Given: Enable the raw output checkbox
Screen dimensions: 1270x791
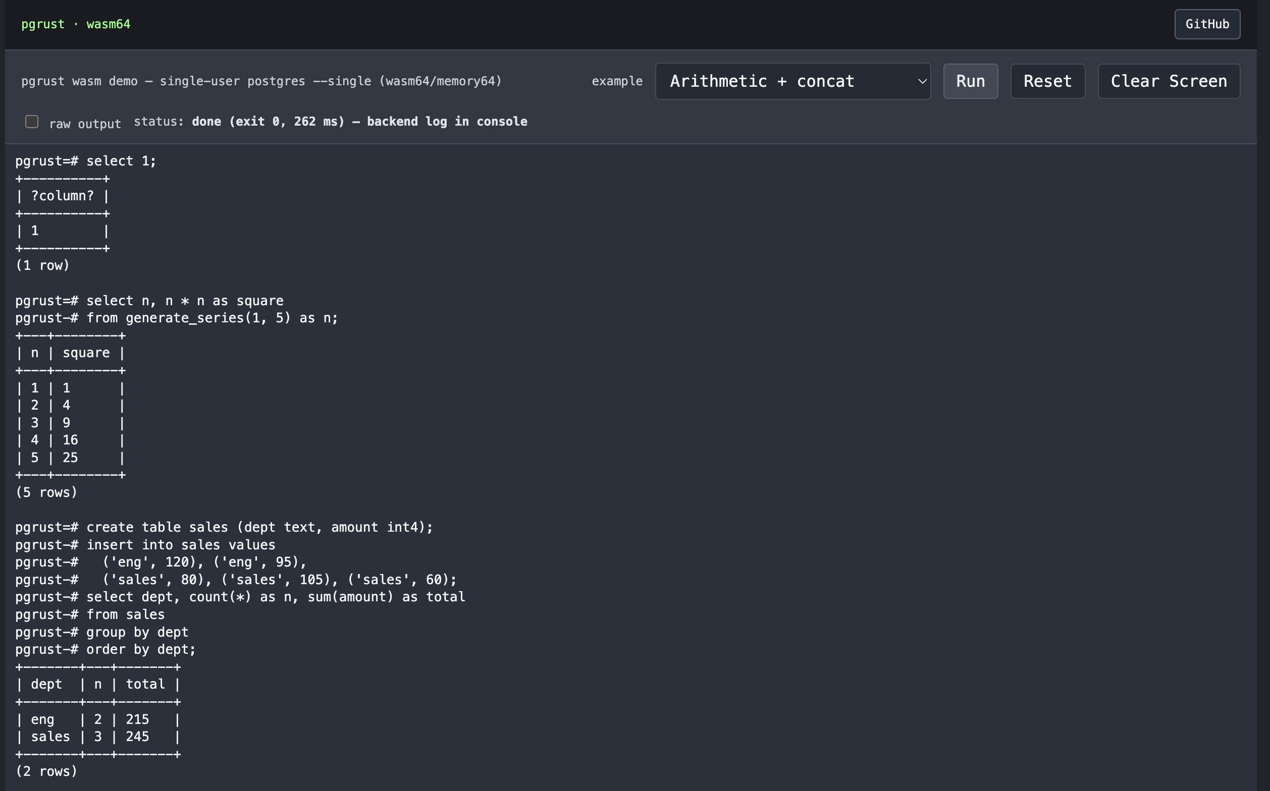Looking at the screenshot, I should pos(32,122).
